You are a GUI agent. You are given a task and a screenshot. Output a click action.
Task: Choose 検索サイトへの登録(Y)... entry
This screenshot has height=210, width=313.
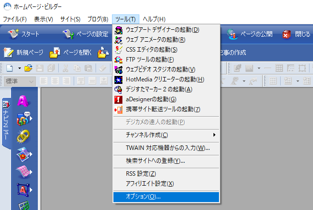[x=166, y=161]
